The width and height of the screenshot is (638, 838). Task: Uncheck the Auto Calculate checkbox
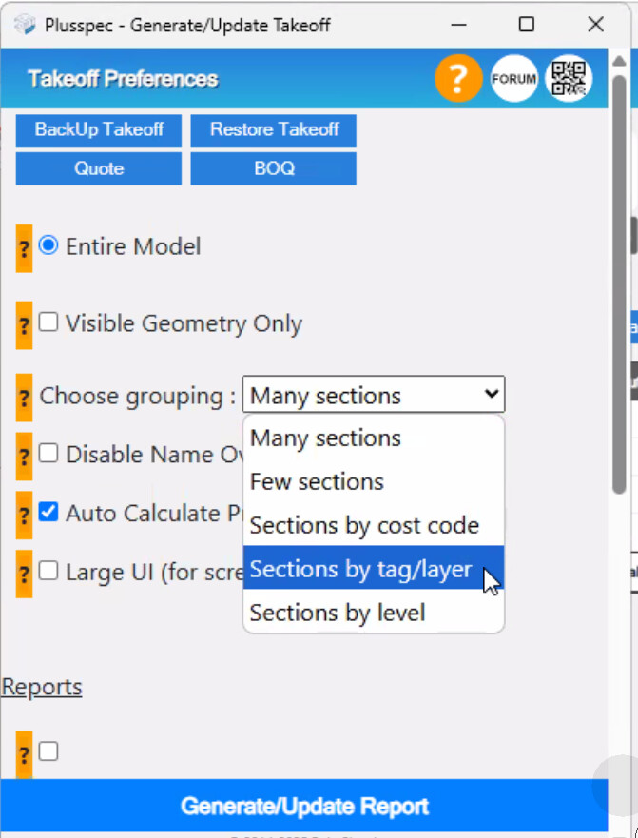(48, 513)
